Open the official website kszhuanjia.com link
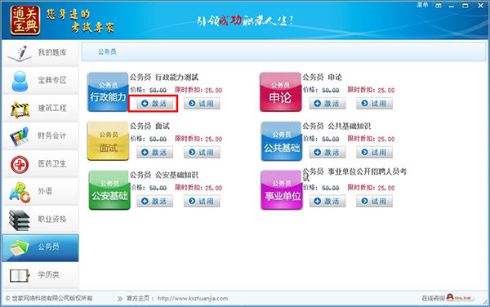This screenshot has width=490, height=307. (193, 299)
